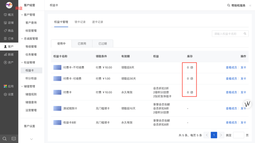Collapse the 储值管理 menu group
The image size is (255, 143).
coord(22,86)
